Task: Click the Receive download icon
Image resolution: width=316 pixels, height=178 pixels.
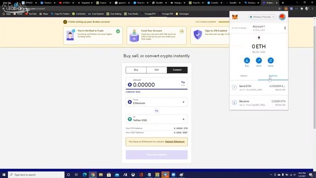Action: [234, 102]
